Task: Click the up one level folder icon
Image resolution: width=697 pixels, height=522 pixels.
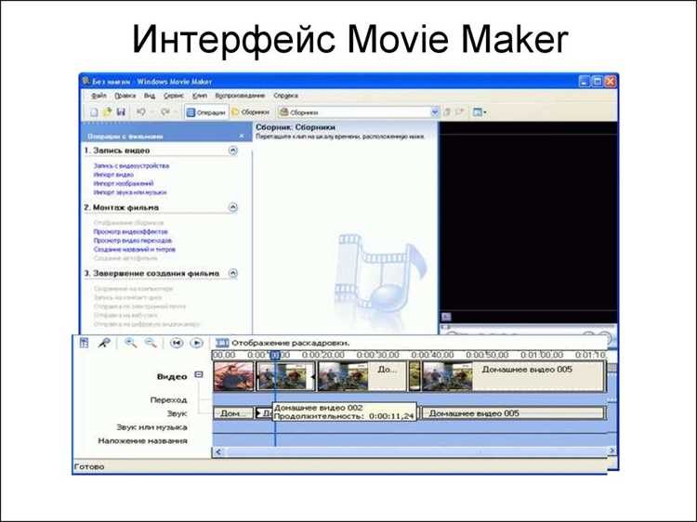Action: [x=447, y=112]
